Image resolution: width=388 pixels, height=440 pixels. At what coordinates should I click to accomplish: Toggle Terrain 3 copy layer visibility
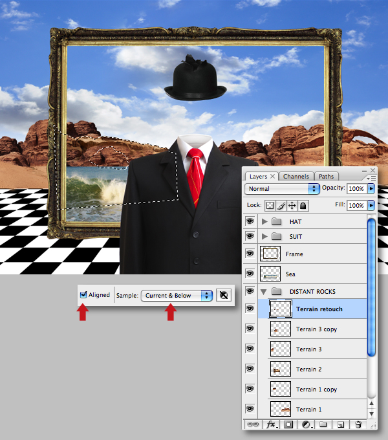(250, 328)
